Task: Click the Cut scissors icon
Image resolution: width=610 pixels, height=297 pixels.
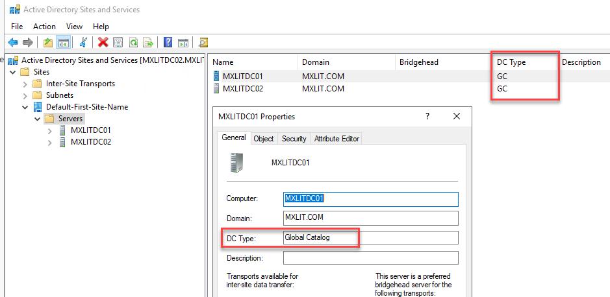Action: 83,43
